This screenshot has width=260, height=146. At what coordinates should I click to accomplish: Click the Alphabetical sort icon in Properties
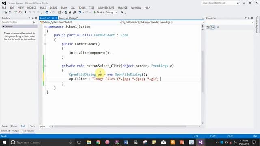[x=212, y=27]
